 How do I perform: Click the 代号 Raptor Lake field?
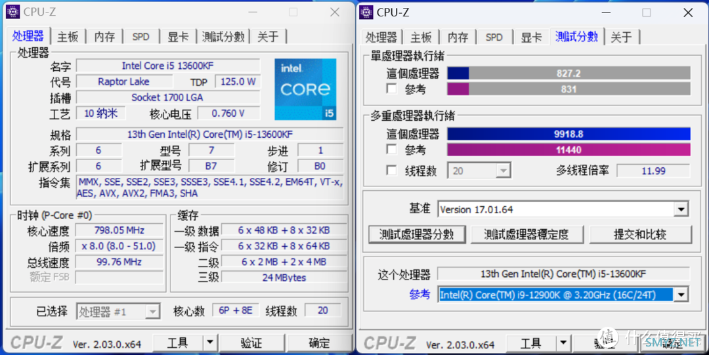(x=124, y=81)
